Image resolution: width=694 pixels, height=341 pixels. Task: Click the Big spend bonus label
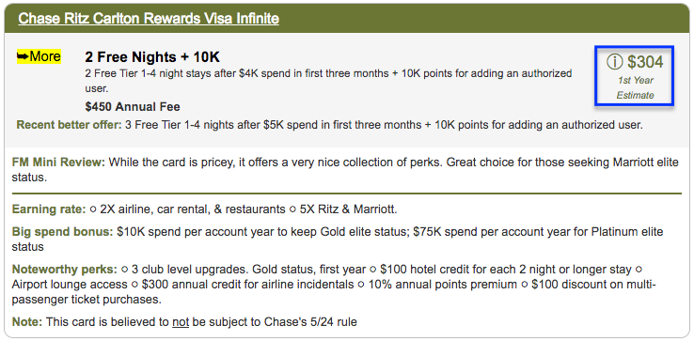click(x=63, y=232)
